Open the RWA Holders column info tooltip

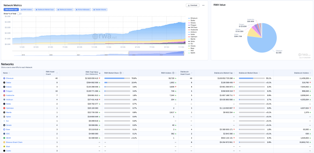pyautogui.click(x=173, y=73)
